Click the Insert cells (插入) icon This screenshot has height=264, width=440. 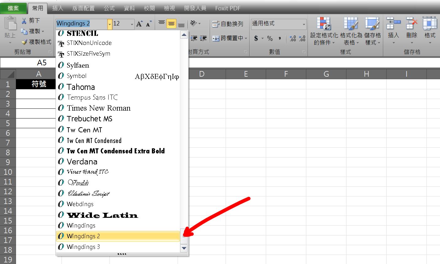pos(394,23)
